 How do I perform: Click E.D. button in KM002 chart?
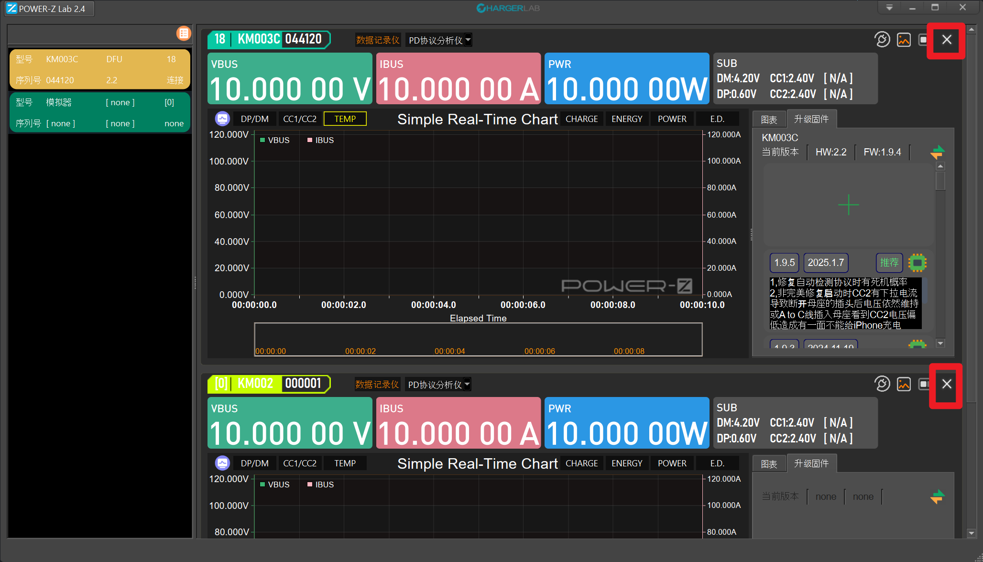[x=717, y=463]
